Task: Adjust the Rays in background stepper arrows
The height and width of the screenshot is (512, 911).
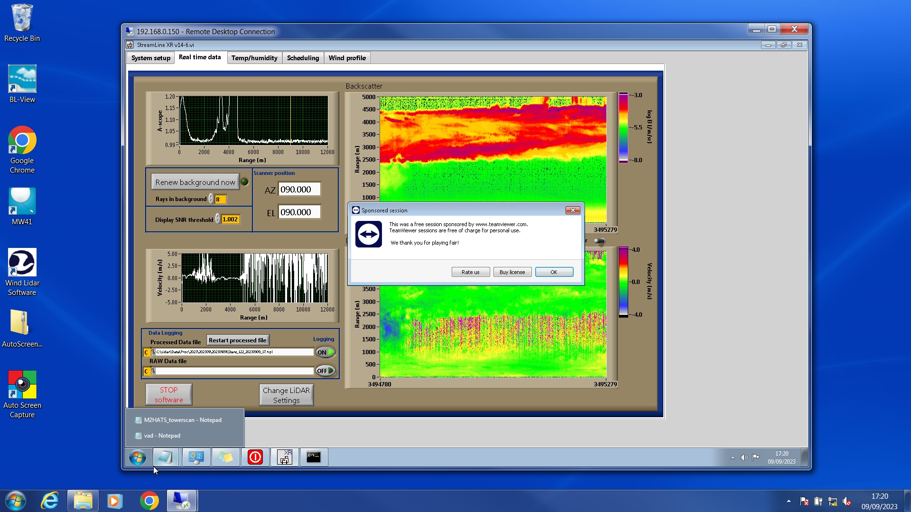Action: pyautogui.click(x=211, y=199)
